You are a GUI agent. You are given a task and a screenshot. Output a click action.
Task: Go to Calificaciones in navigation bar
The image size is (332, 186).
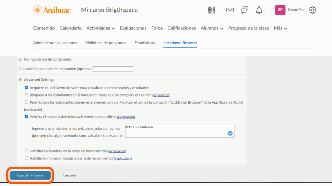182,28
